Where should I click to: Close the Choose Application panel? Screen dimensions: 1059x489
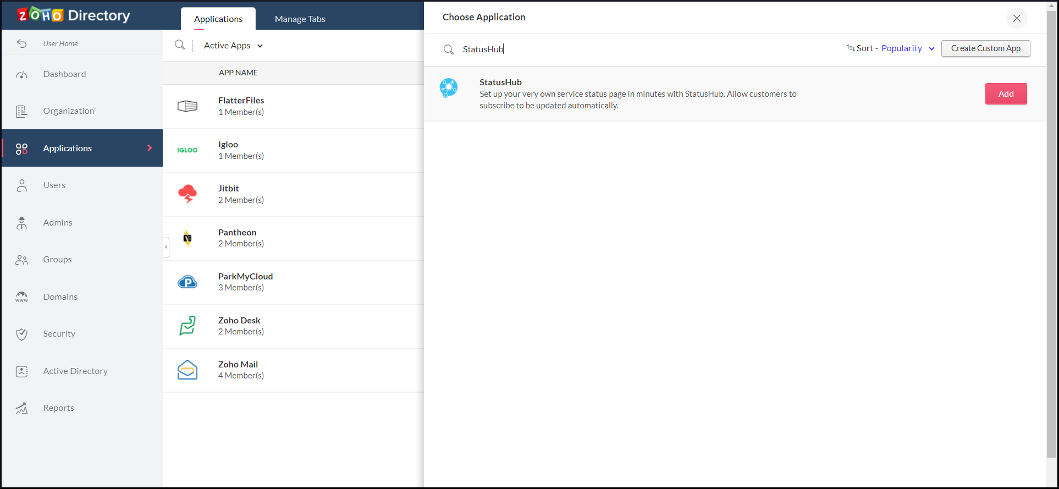(x=1017, y=18)
